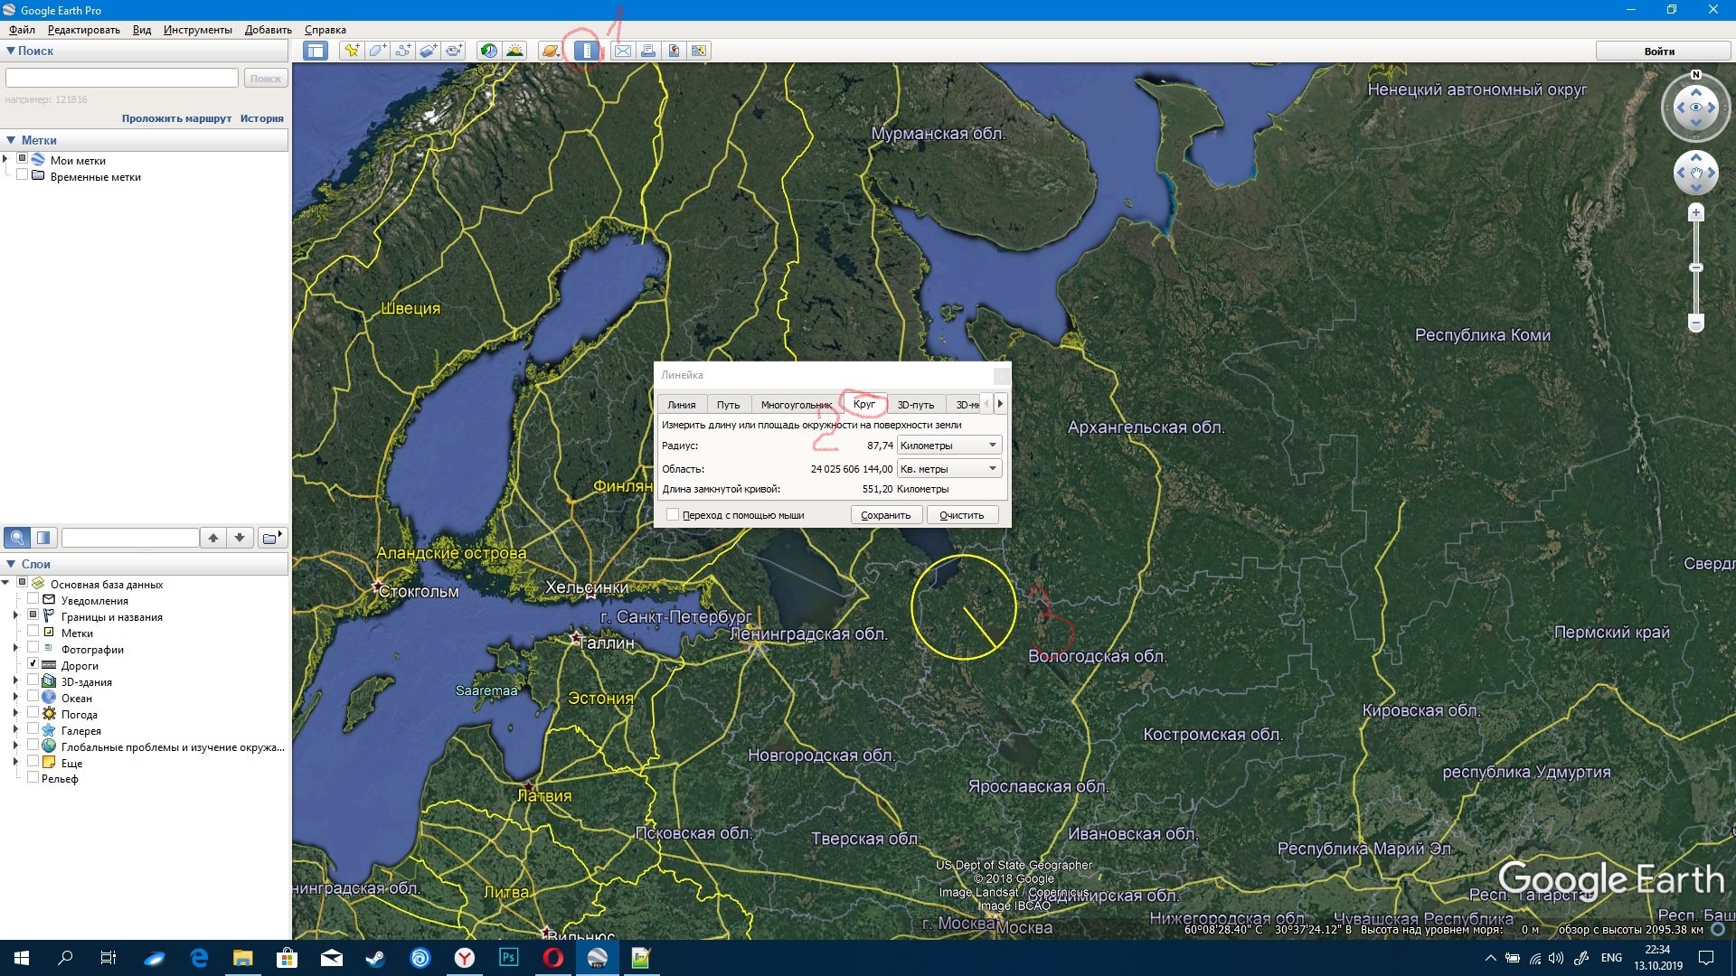Open the radius units Километры dropdown
The height and width of the screenshot is (976, 1736).
[x=949, y=446]
